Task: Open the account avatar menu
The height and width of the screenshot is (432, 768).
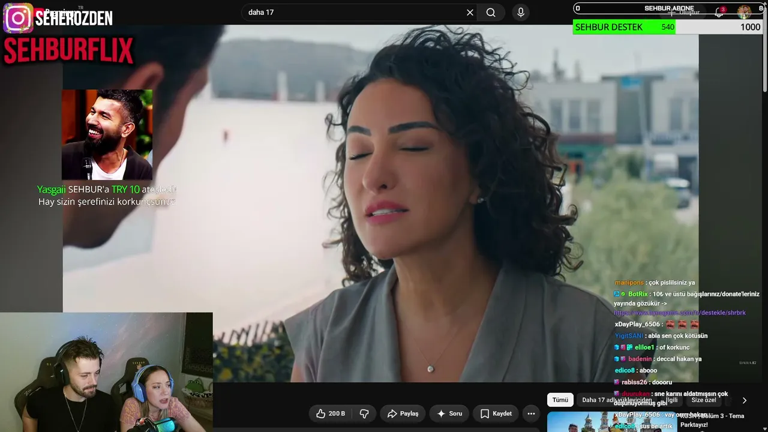Action: pyautogui.click(x=744, y=12)
